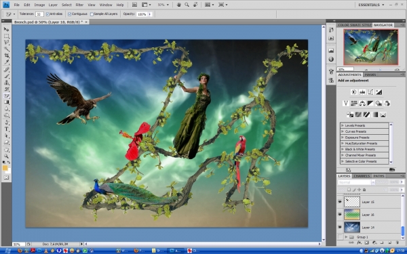Open the Image menu

pos(39,5)
